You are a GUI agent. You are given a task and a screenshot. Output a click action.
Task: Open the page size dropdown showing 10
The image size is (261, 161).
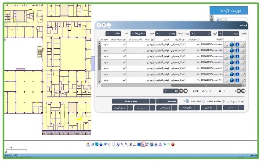[171, 91]
